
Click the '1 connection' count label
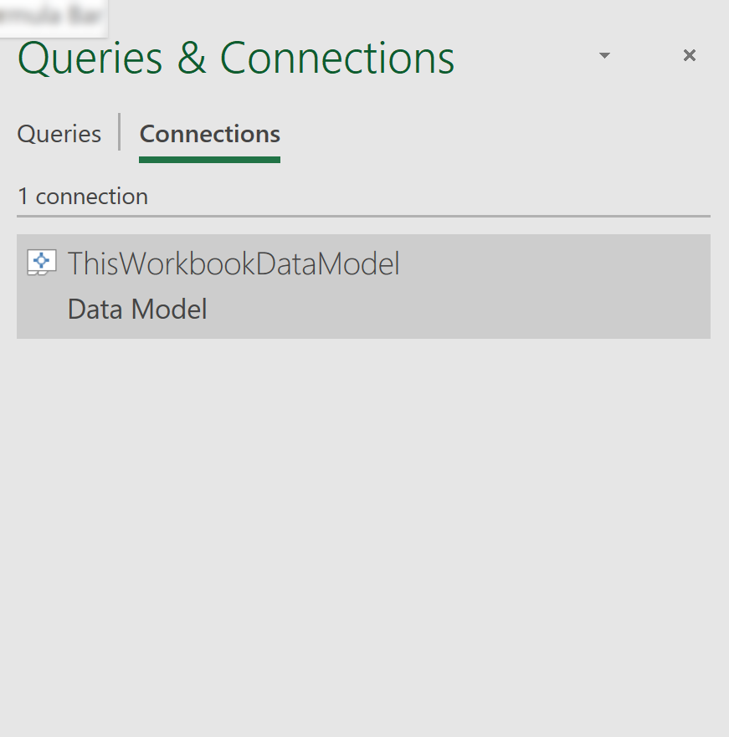[x=83, y=197]
